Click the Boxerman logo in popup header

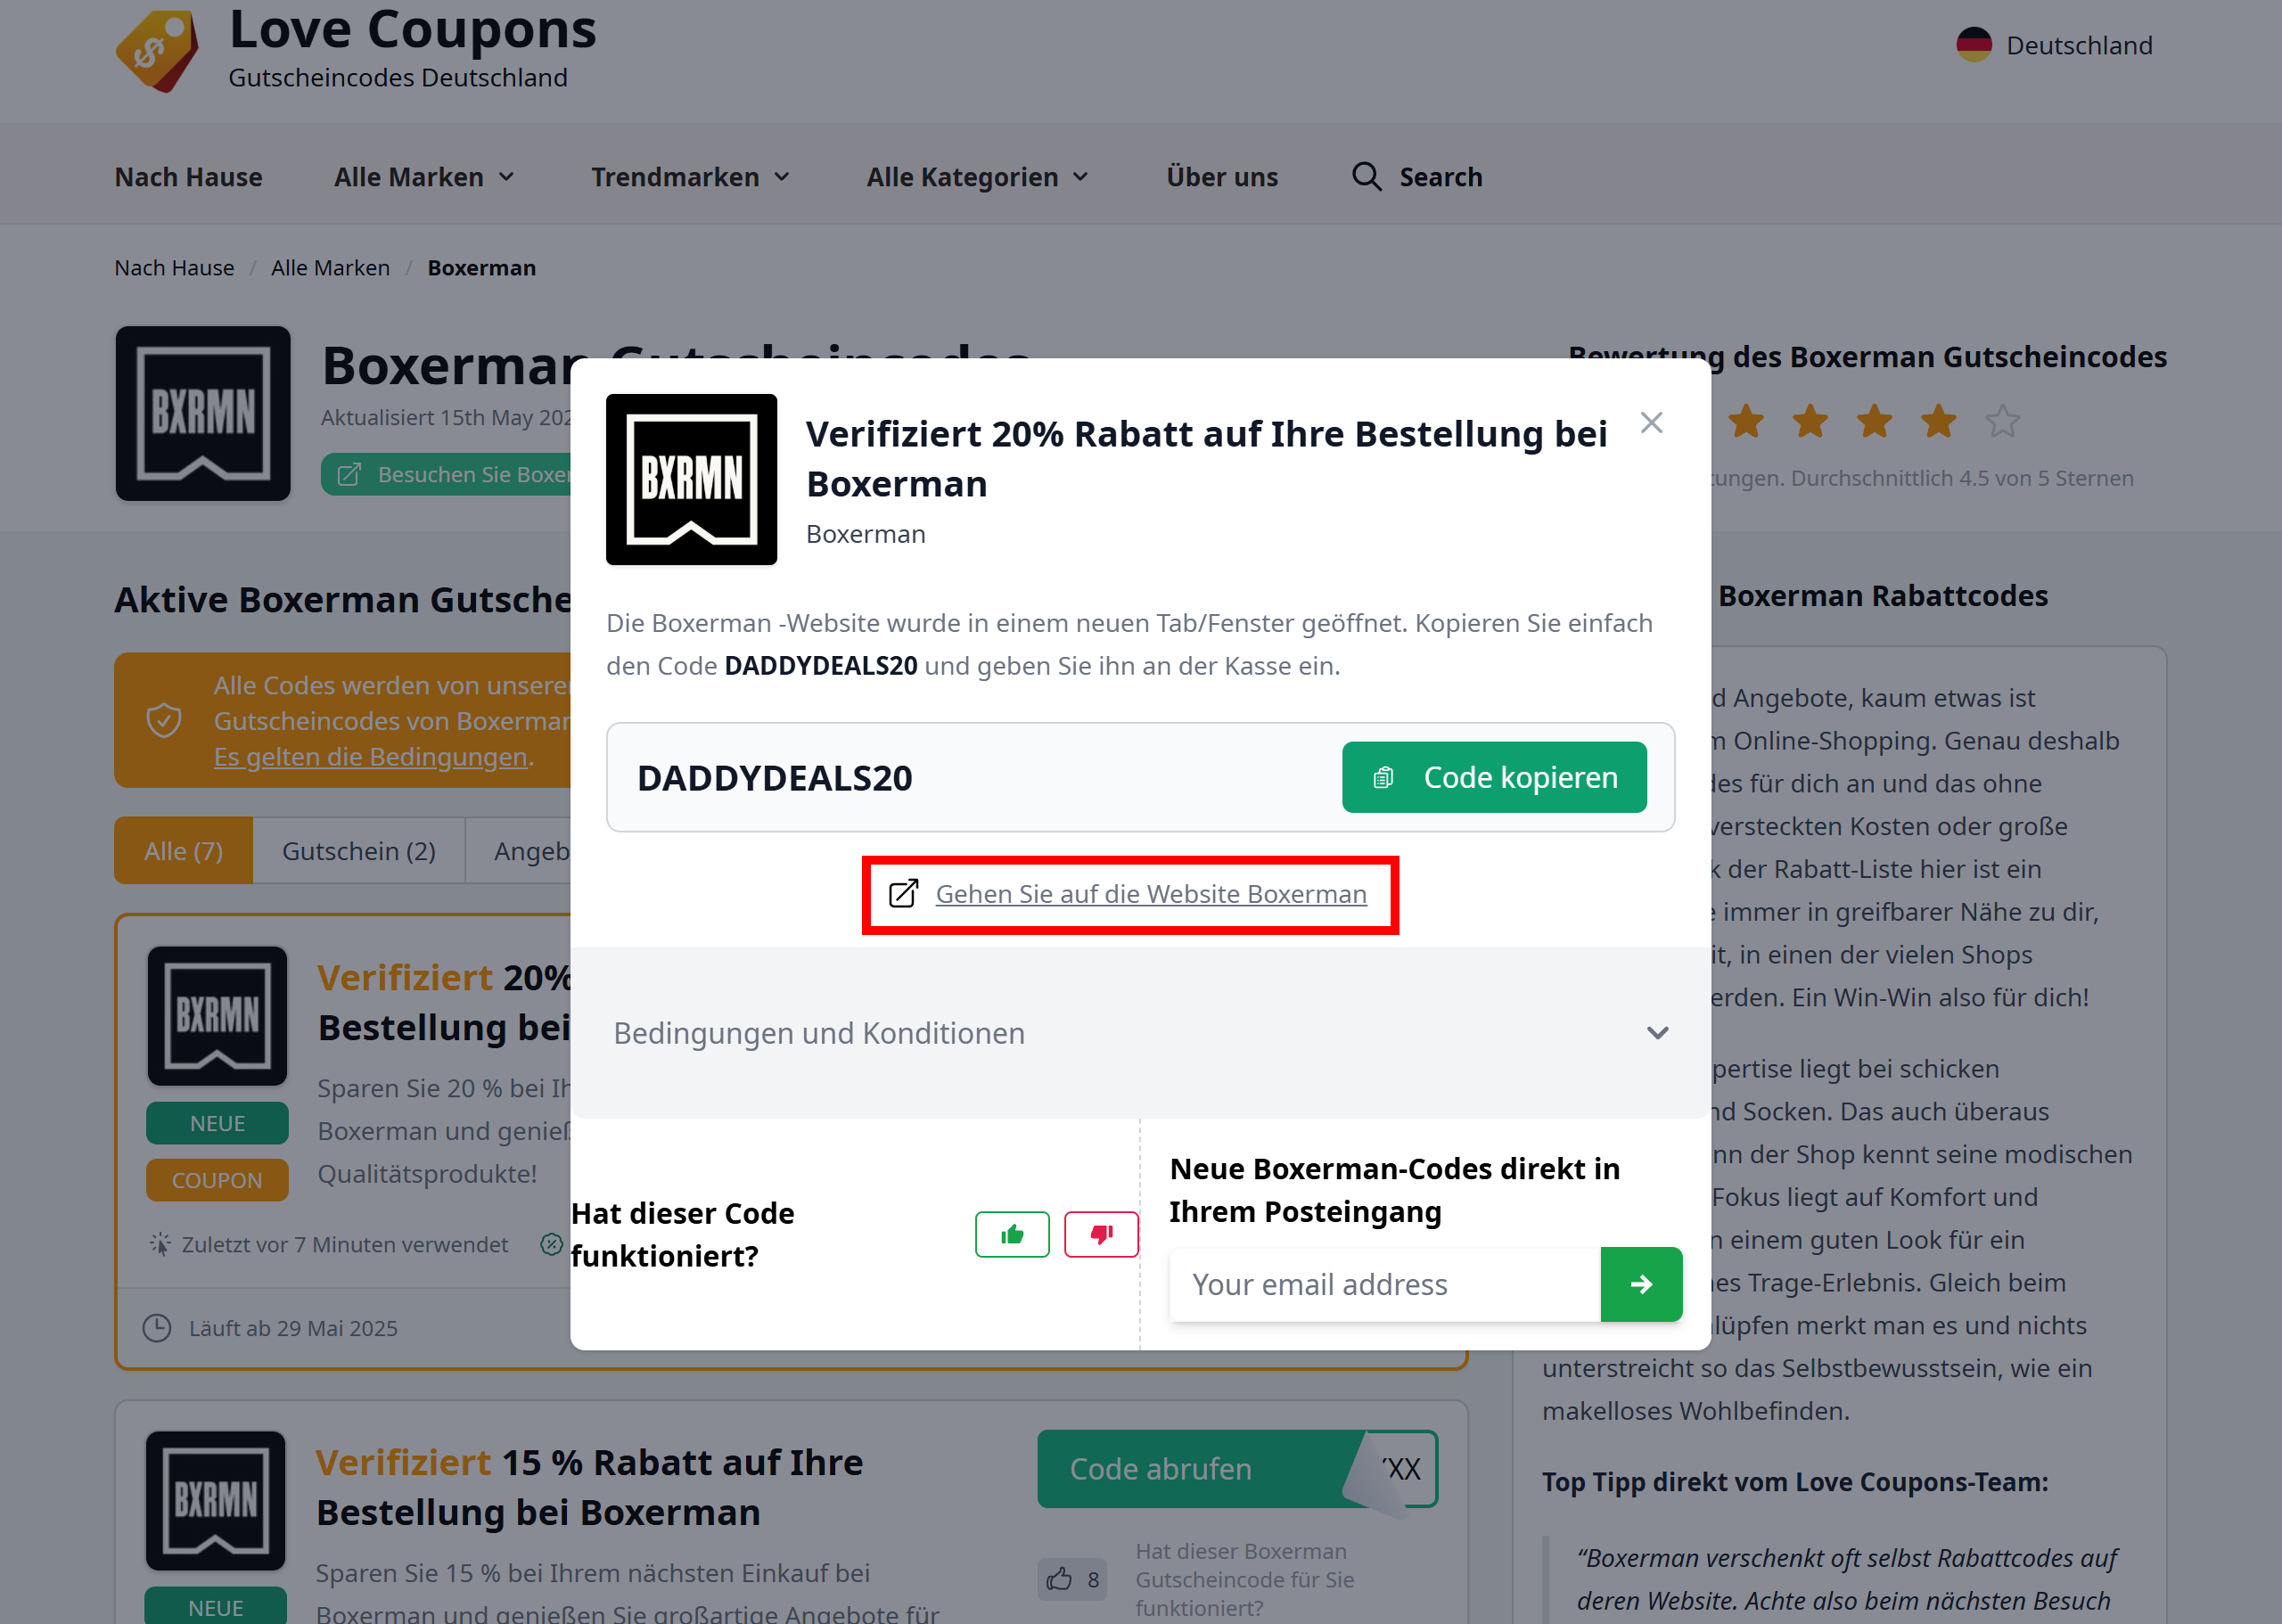pyautogui.click(x=691, y=480)
